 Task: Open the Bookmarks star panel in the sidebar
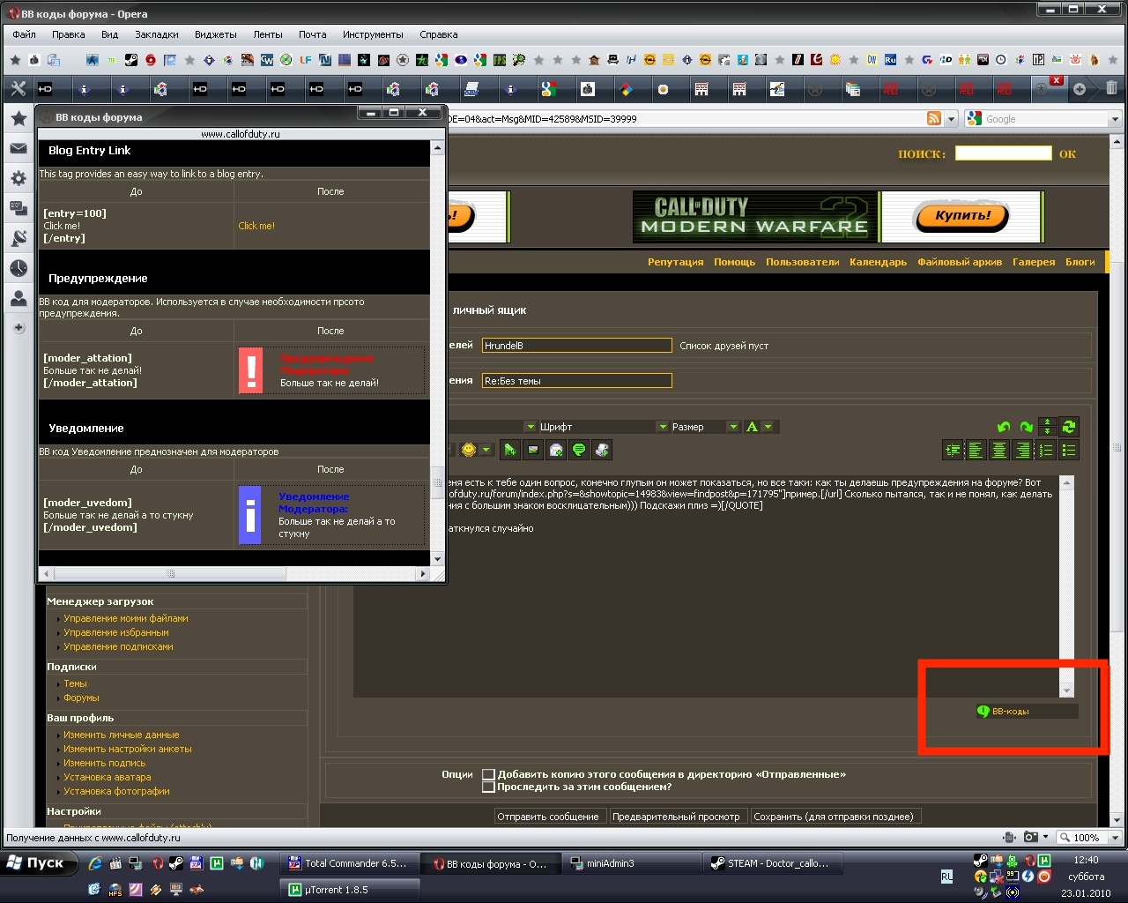coord(19,118)
